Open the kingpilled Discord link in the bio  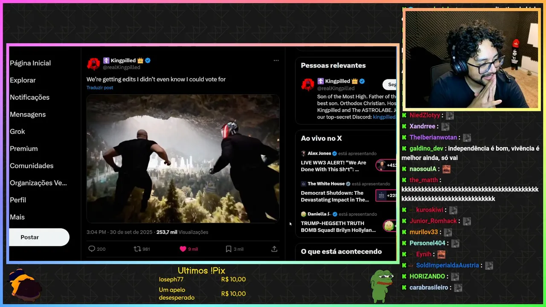click(384, 117)
